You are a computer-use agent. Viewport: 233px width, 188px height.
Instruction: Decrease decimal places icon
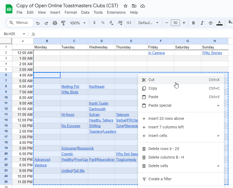tap(111, 23)
